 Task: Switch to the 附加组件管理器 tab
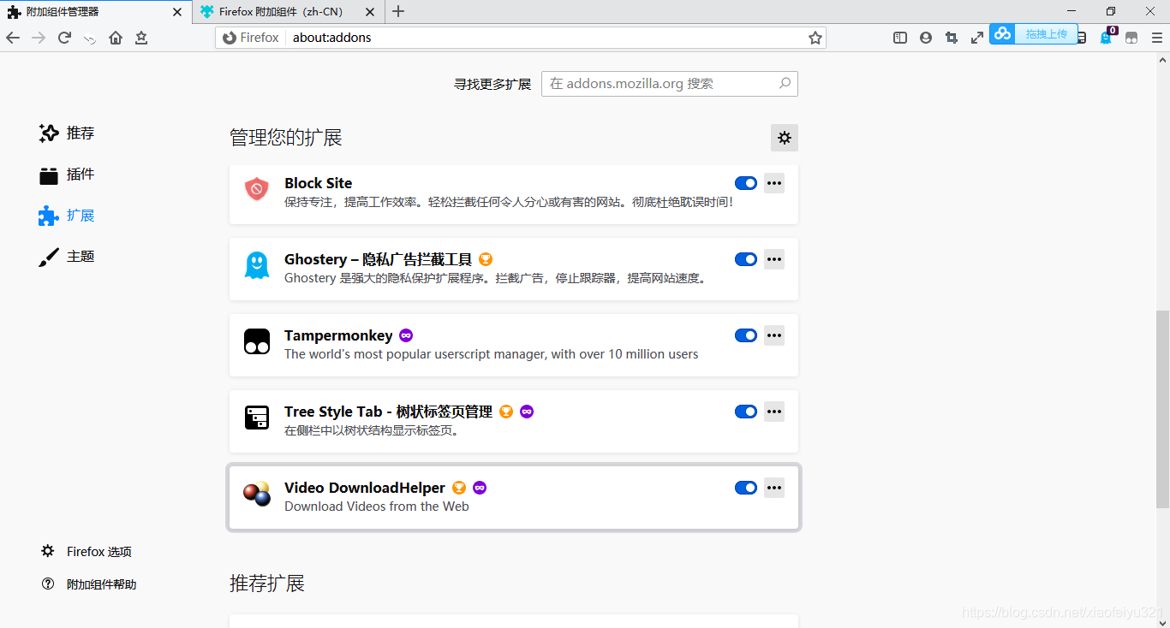96,12
